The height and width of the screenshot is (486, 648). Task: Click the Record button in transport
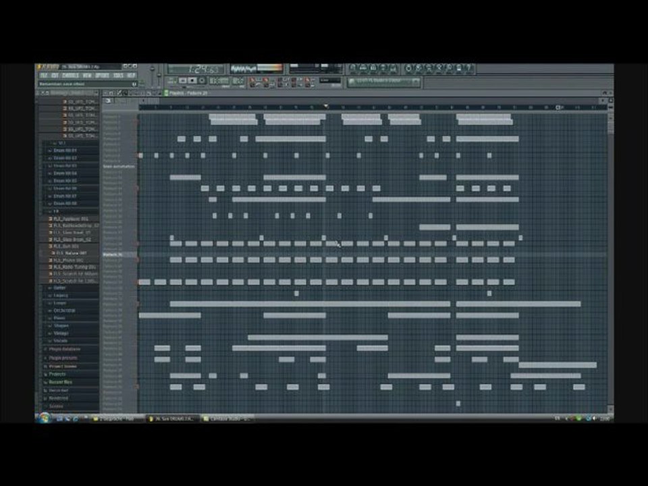click(202, 80)
